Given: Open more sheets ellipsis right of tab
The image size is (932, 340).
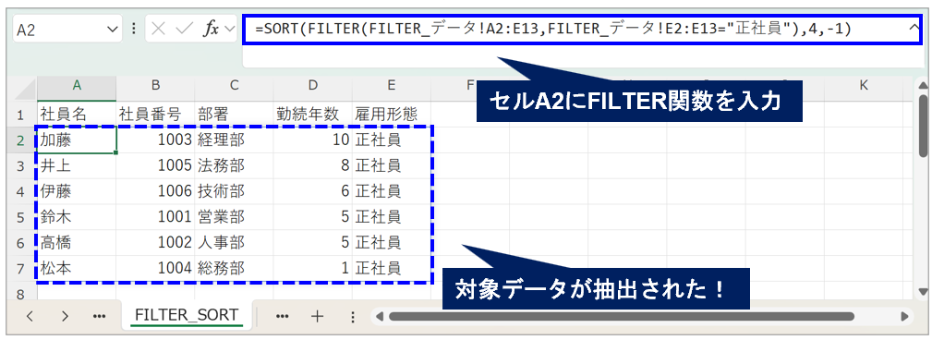Looking at the screenshot, I should [x=283, y=316].
